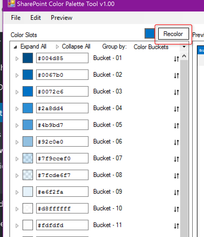Click the Bucket - 08 transparent swatch
This screenshot has height=237, width=204.
coord(28,175)
